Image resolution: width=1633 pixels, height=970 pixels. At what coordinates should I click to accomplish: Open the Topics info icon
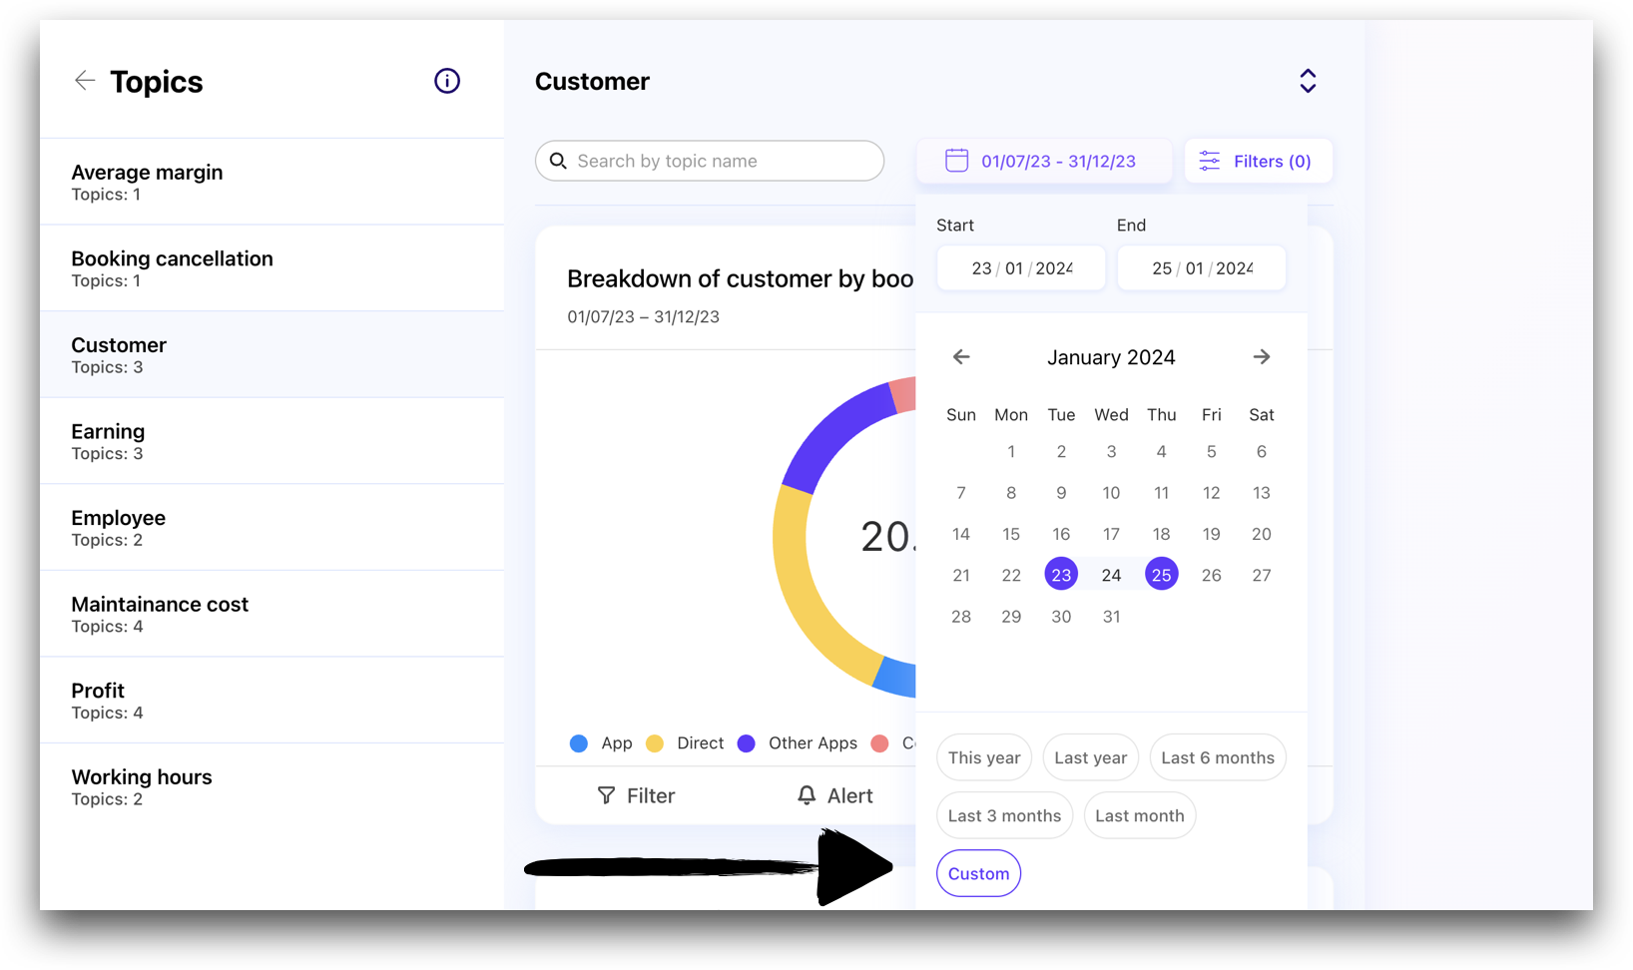tap(446, 81)
